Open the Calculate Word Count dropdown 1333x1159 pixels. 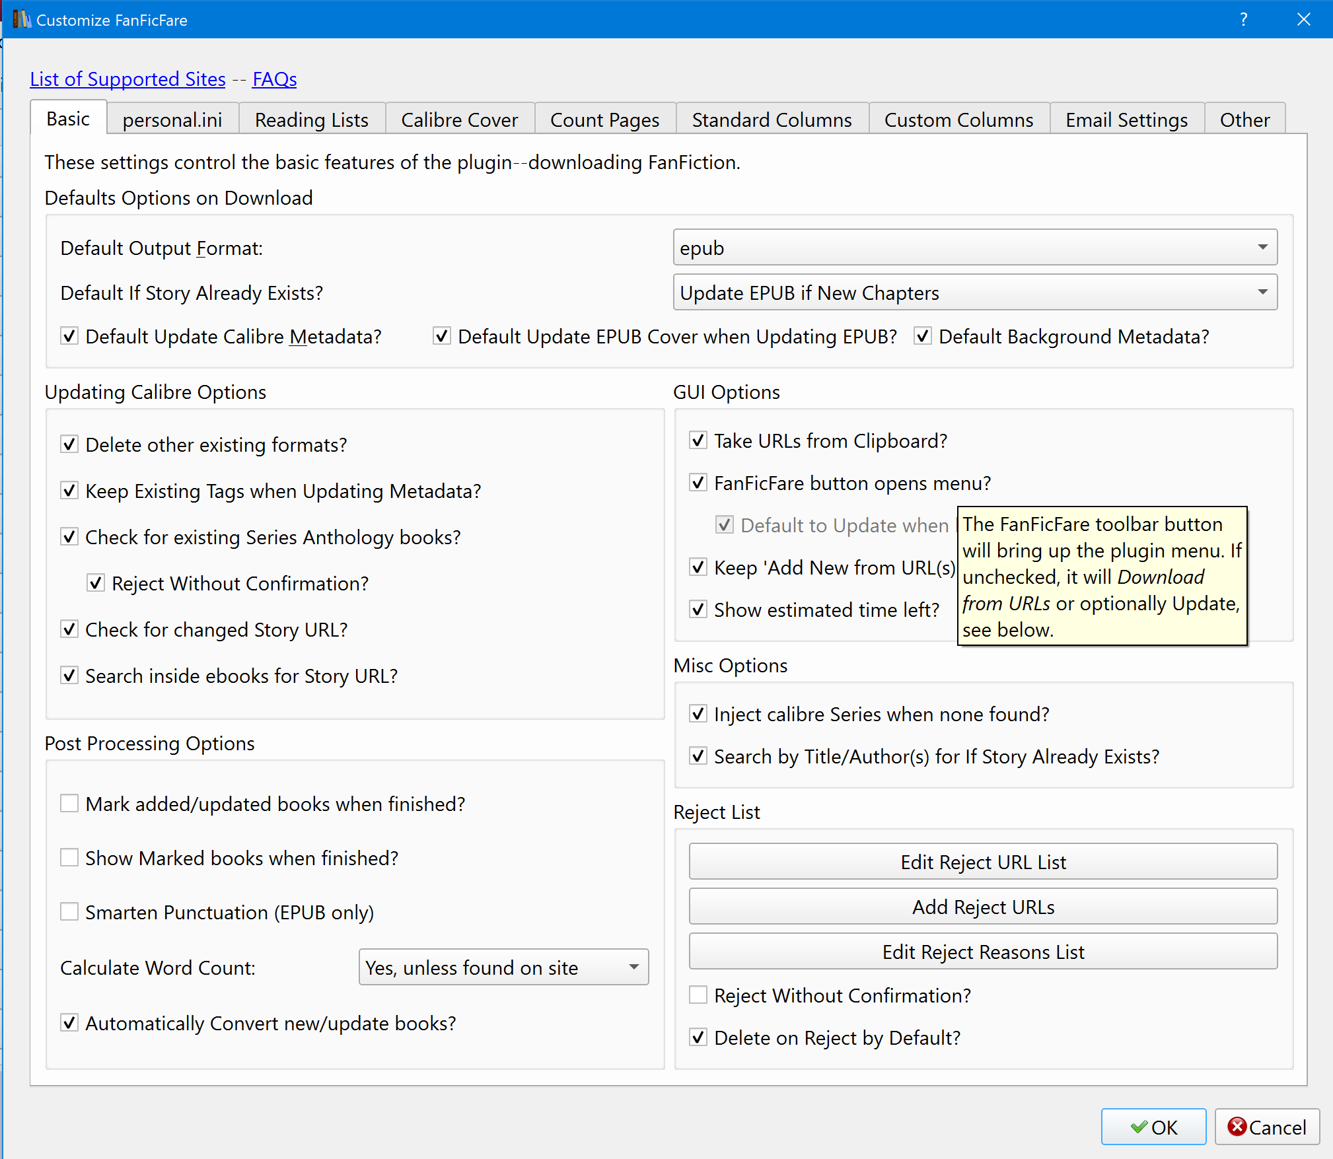(503, 967)
